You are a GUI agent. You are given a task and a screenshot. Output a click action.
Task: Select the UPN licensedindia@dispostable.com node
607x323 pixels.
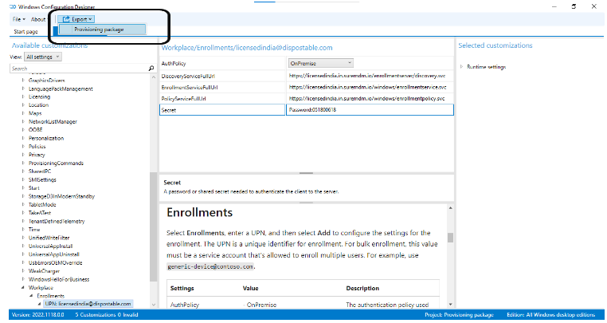pyautogui.click(x=88, y=304)
